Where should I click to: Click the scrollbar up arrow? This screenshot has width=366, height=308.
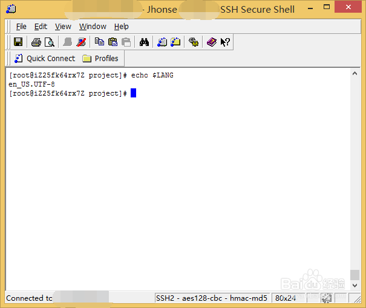[x=355, y=74]
